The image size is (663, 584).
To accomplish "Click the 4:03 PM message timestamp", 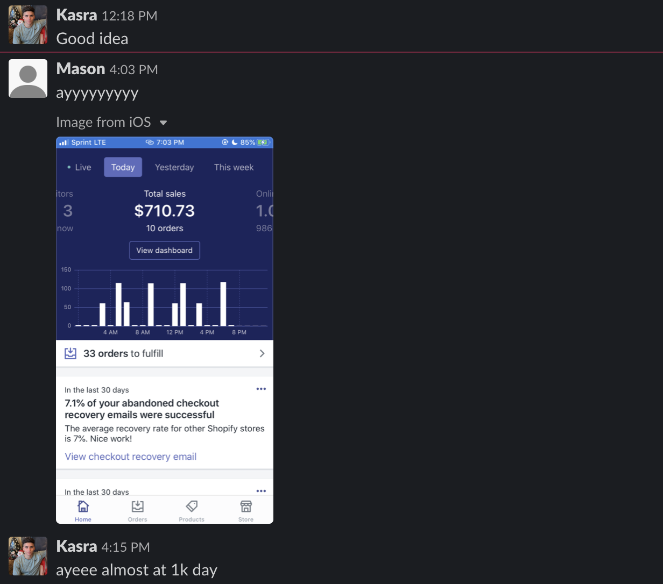I will pyautogui.click(x=133, y=70).
